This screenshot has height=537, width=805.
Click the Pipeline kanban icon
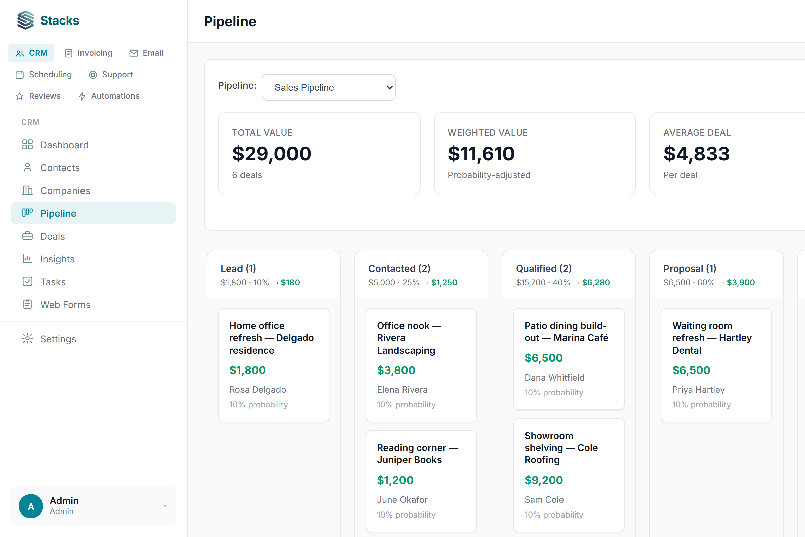[x=28, y=213]
